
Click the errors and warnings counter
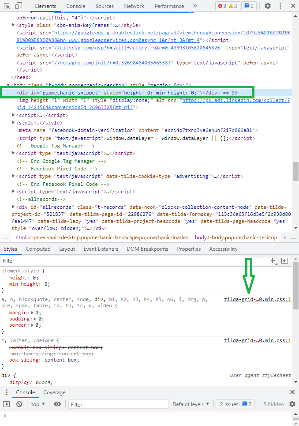[x=228, y=6]
